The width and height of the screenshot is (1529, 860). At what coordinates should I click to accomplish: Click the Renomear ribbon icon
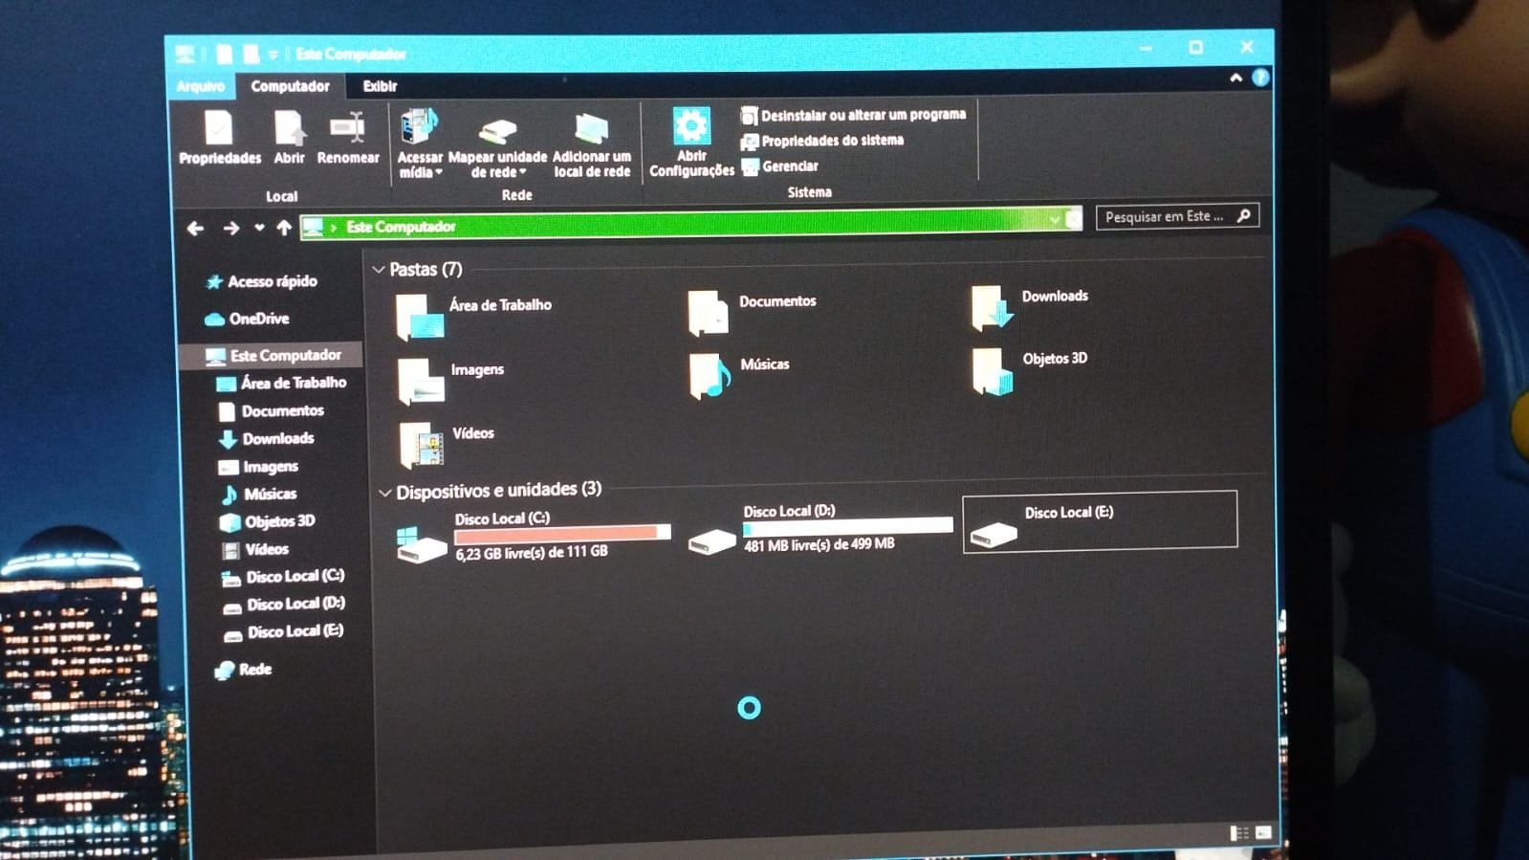tap(347, 128)
